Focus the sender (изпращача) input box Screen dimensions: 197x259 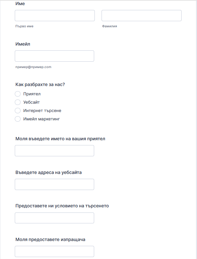54,251
